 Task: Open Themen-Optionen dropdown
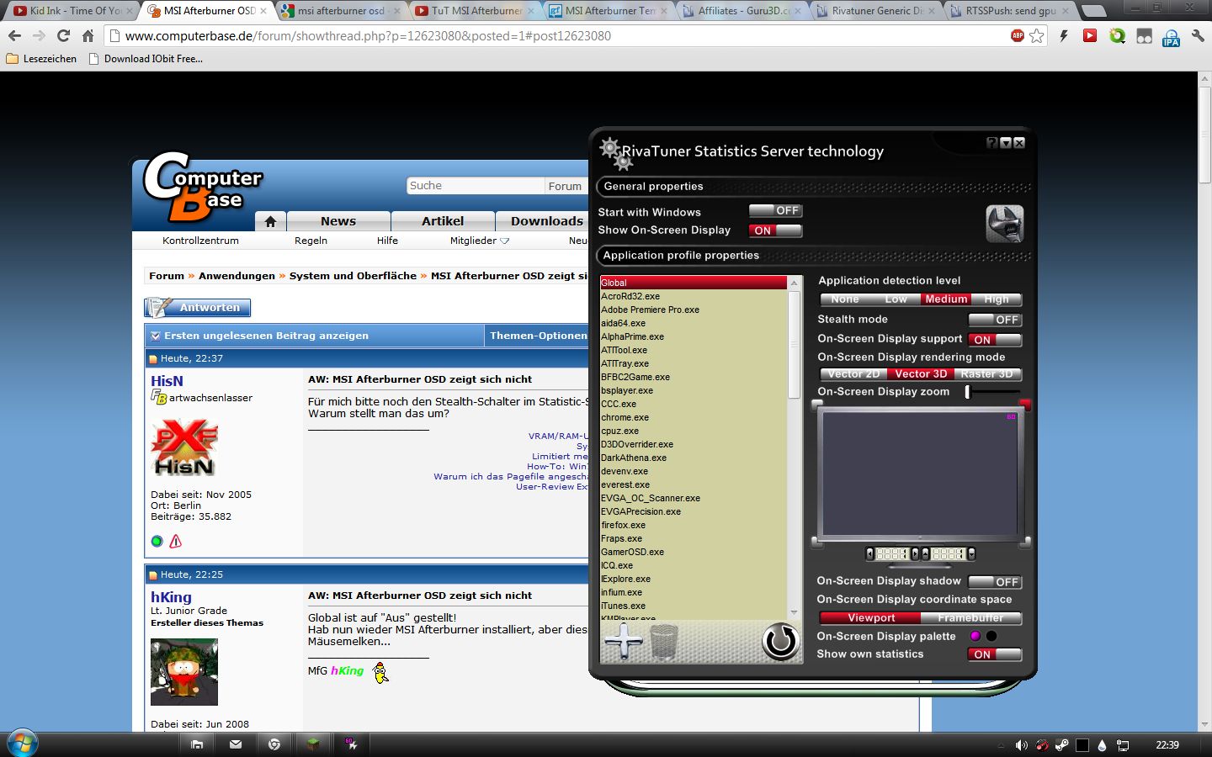coord(538,336)
